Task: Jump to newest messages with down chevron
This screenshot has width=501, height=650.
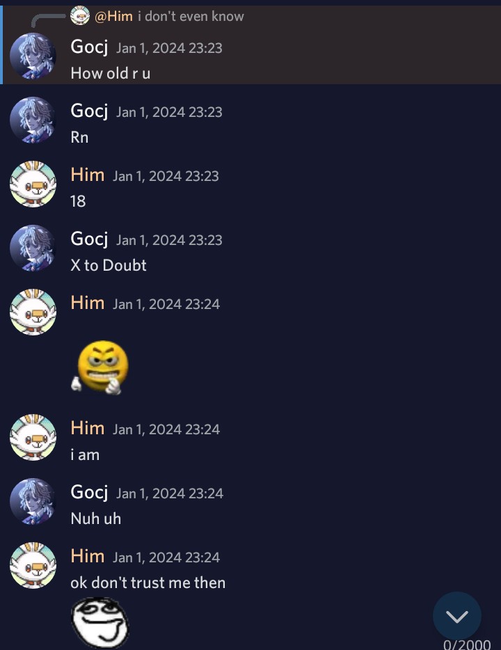Action: (456, 616)
